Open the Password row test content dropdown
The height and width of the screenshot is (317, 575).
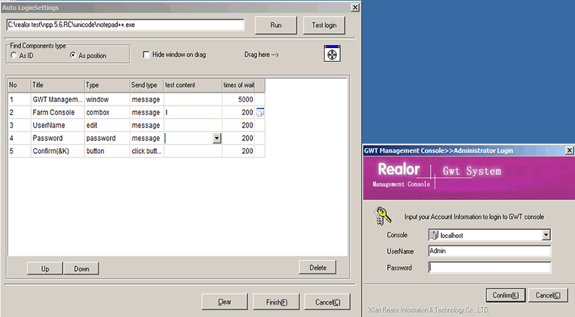pos(217,138)
